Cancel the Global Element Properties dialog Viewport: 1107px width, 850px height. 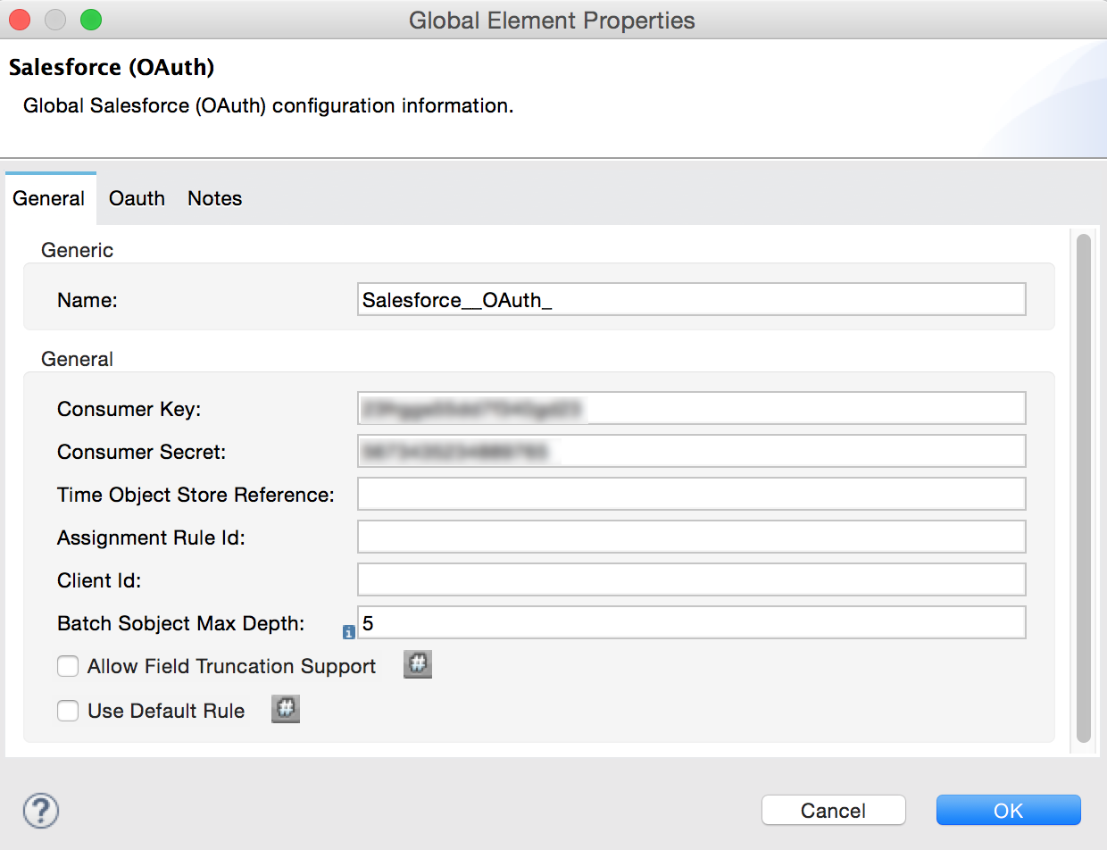[x=833, y=810]
